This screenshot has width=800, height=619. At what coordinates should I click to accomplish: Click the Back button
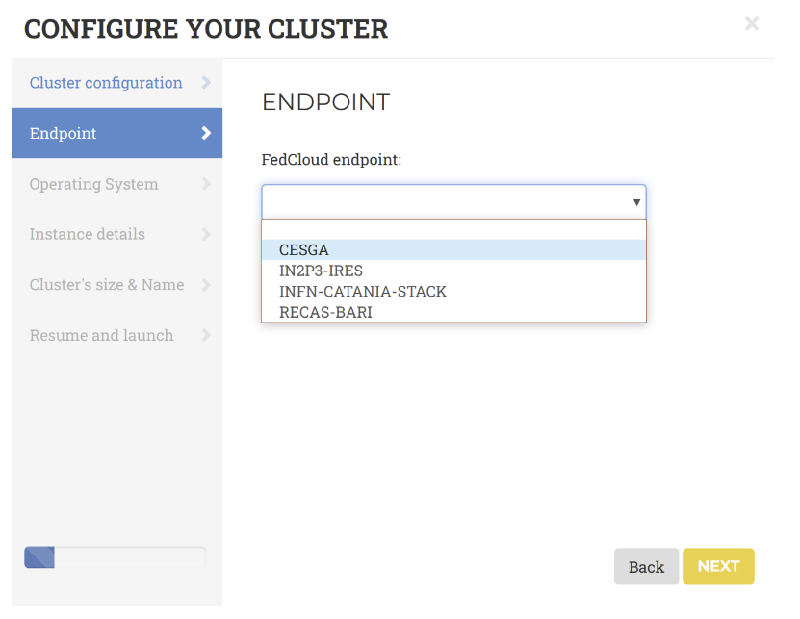pos(646,566)
